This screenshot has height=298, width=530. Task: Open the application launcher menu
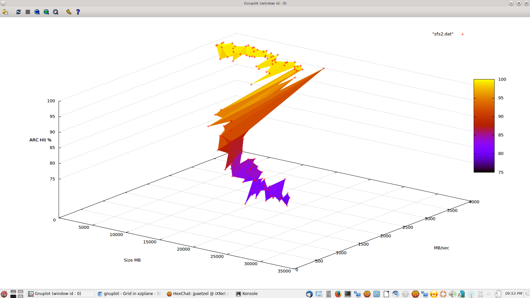coord(4,294)
